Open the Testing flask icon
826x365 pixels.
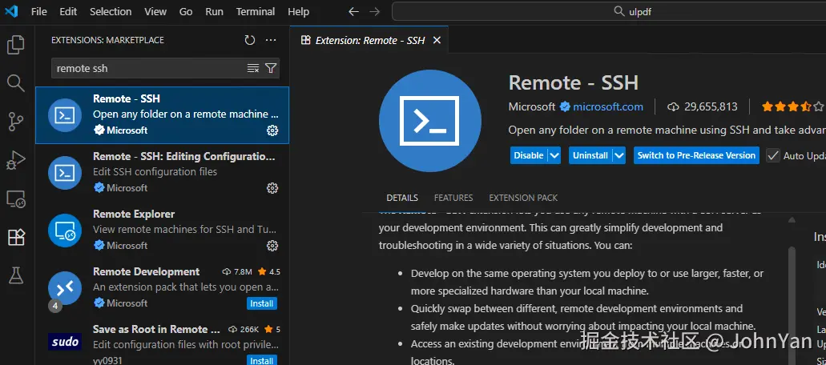coord(15,275)
